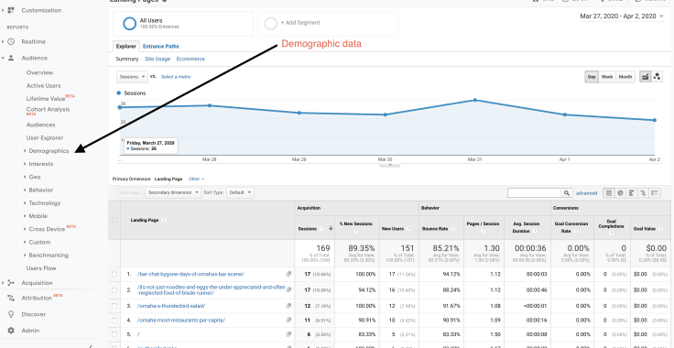Click the advanced search link
Viewport: 674px width, 348px height.
586,193
